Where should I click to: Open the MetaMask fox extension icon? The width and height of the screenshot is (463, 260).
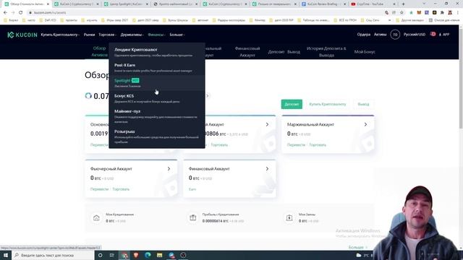pyautogui.click(x=419, y=13)
